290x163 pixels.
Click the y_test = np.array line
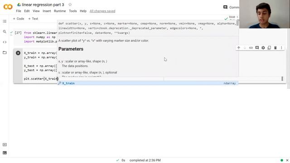[x=40, y=70]
